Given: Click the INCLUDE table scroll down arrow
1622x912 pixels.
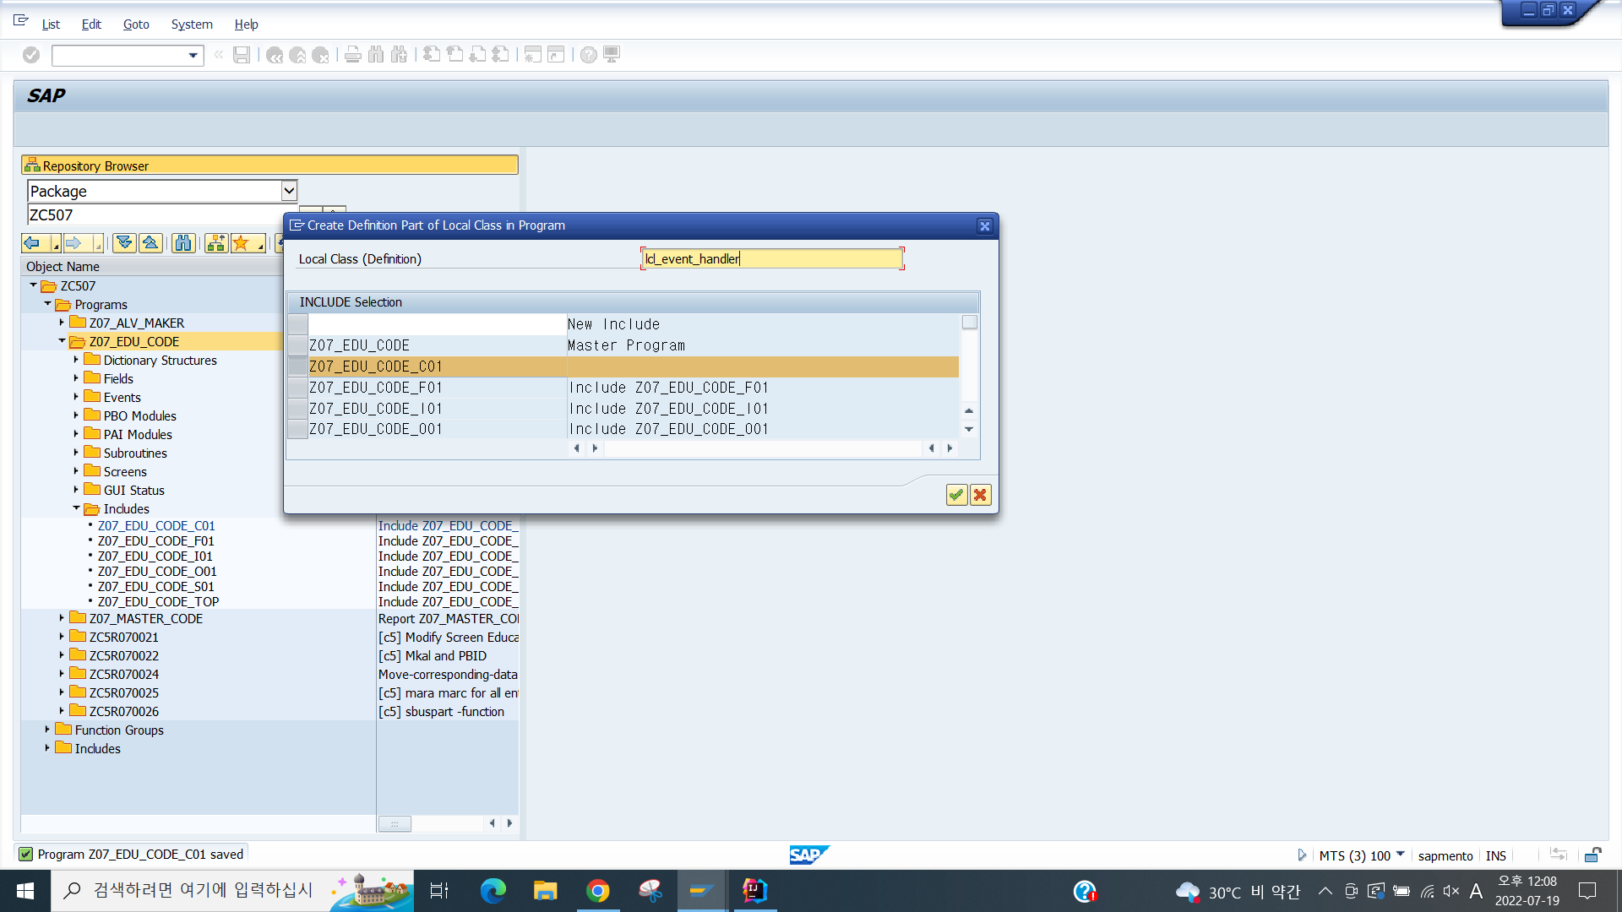Looking at the screenshot, I should click(x=969, y=429).
